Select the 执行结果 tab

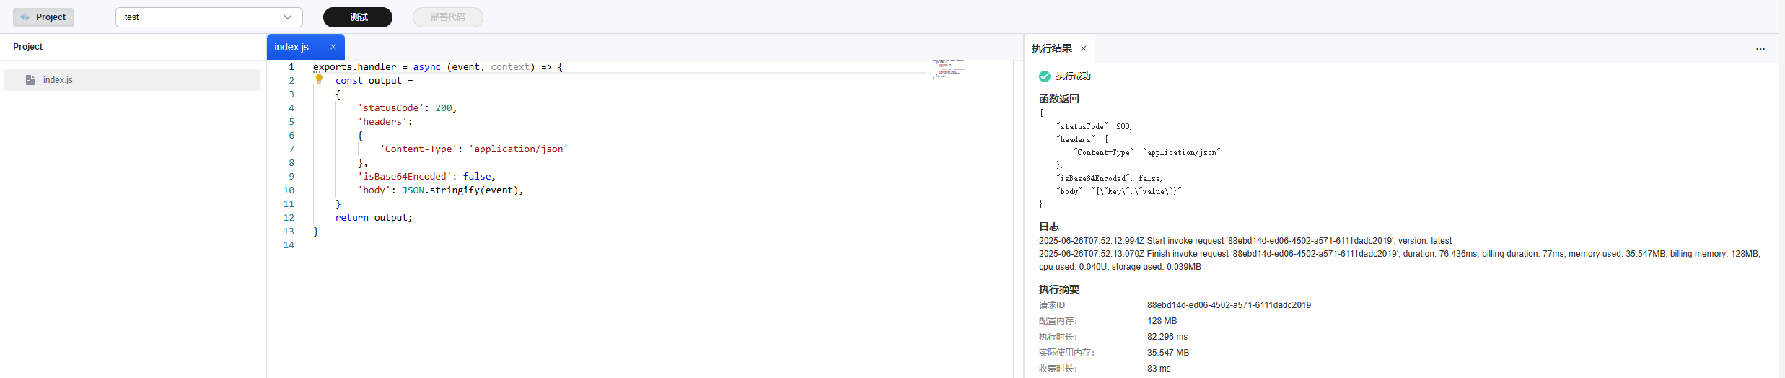(1052, 48)
